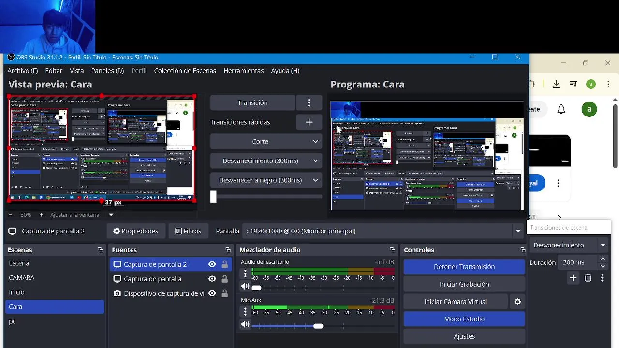Add a scene transition with plus icon

573,278
